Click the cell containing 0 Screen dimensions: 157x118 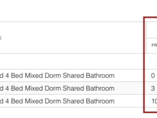tap(153, 76)
